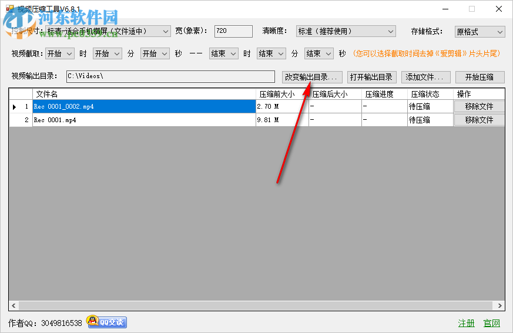Click the size cell 9.81 M
The image size is (513, 333).
[282, 120]
